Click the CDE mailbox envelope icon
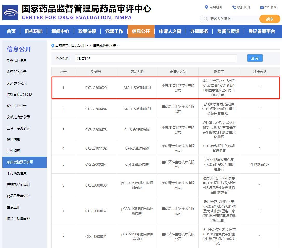 (262, 7)
